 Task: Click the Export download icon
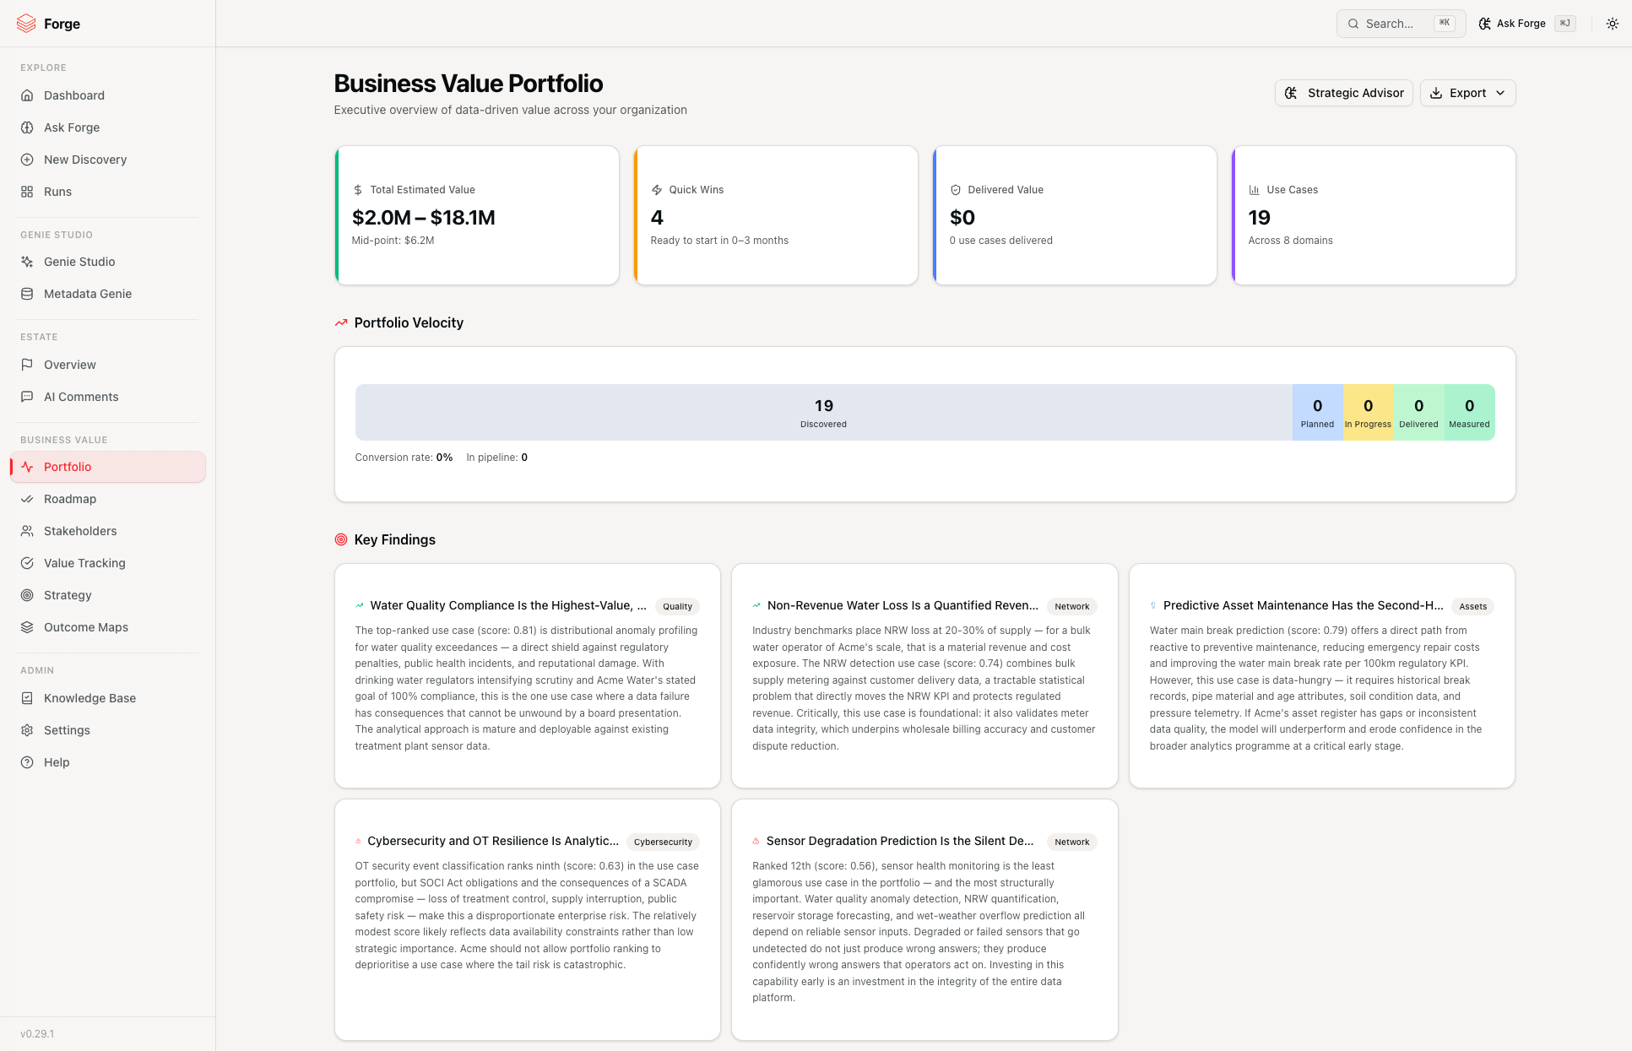pos(1435,93)
